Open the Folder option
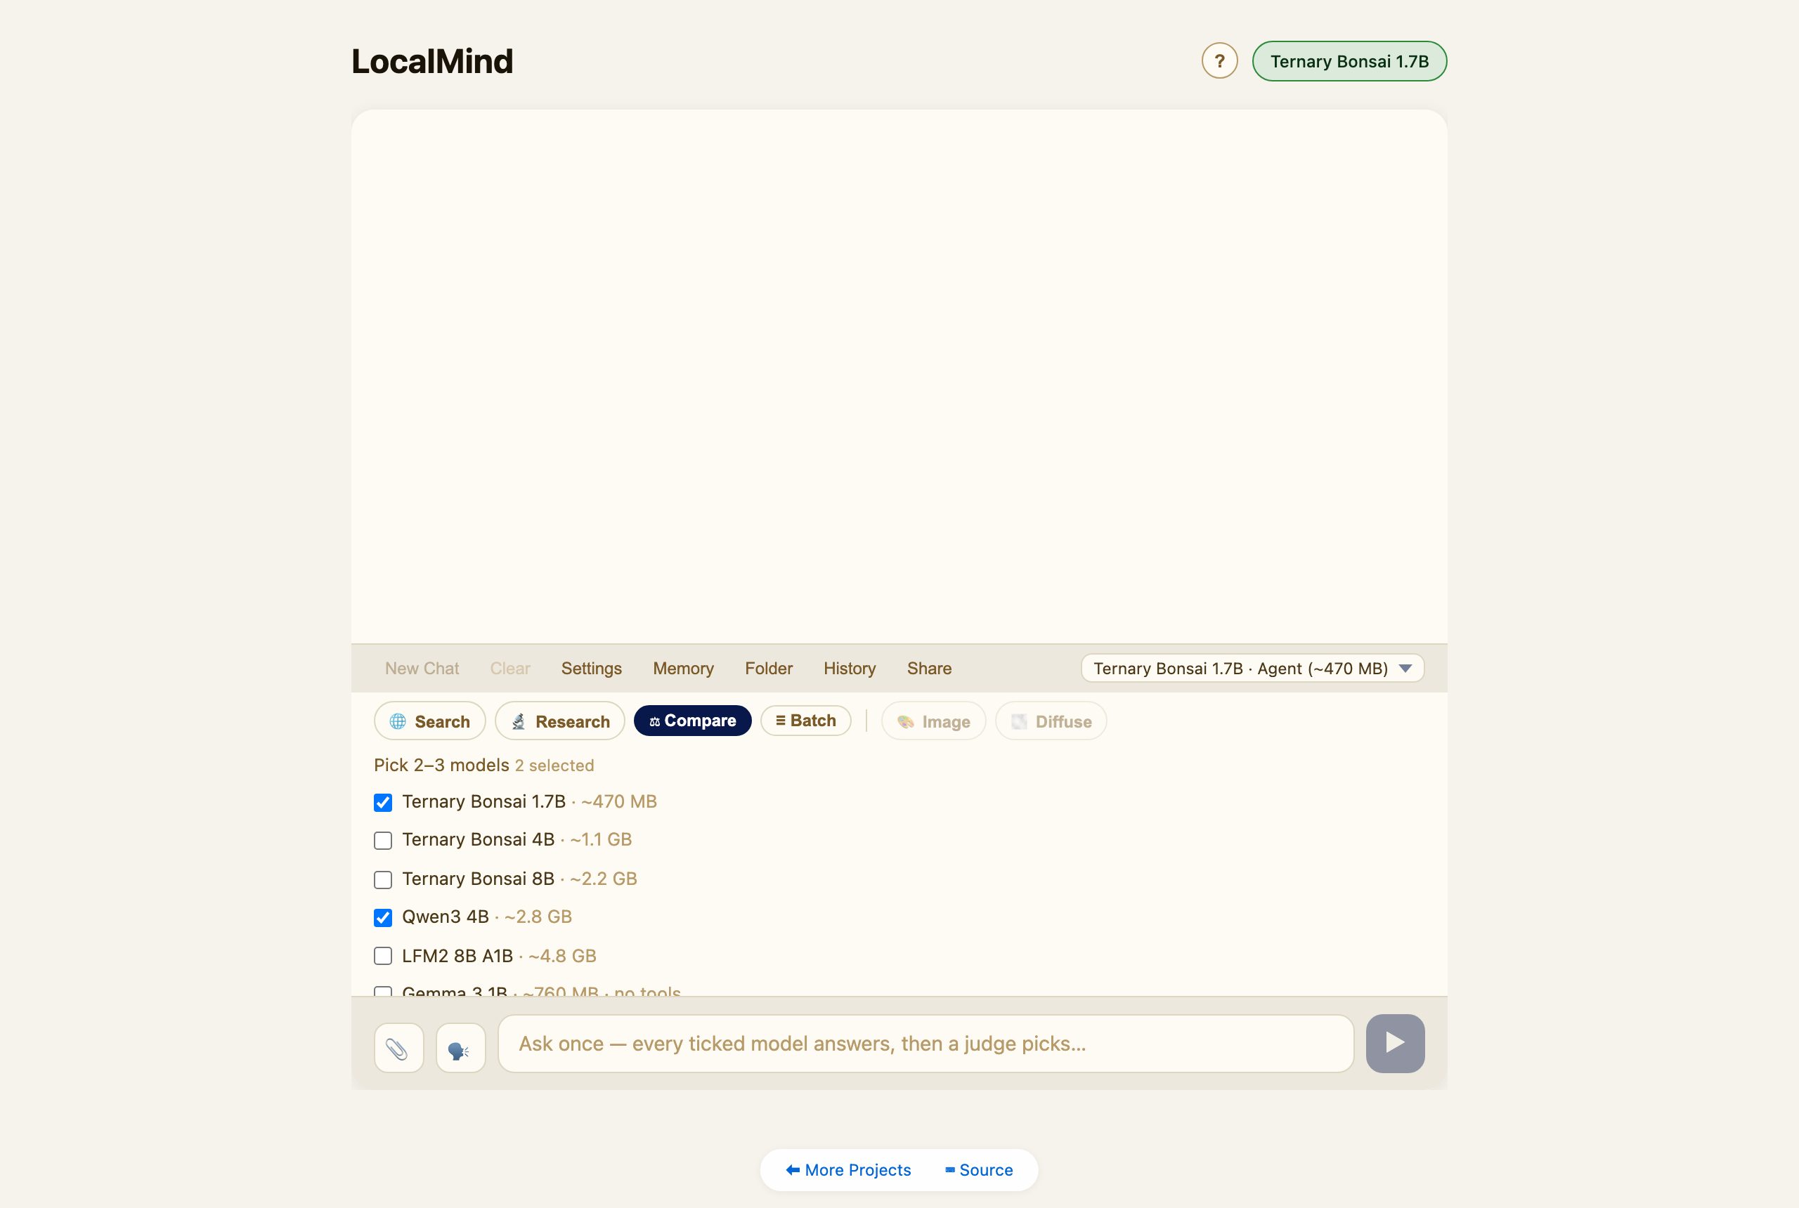 [769, 668]
